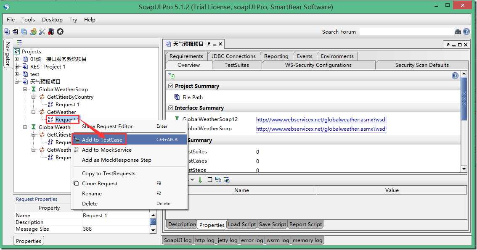Switch to the Security Scan Defaults tab
Viewport: 477px width, 250px height.
pyautogui.click(x=422, y=65)
